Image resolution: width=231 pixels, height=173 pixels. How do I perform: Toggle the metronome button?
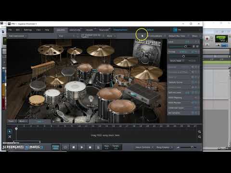pos(98,147)
